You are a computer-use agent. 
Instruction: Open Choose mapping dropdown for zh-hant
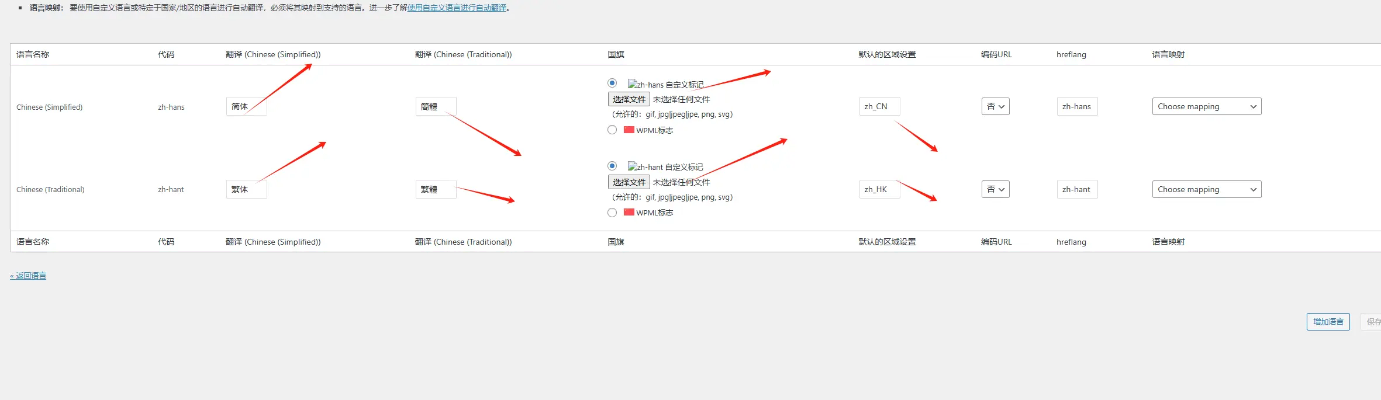coord(1207,189)
